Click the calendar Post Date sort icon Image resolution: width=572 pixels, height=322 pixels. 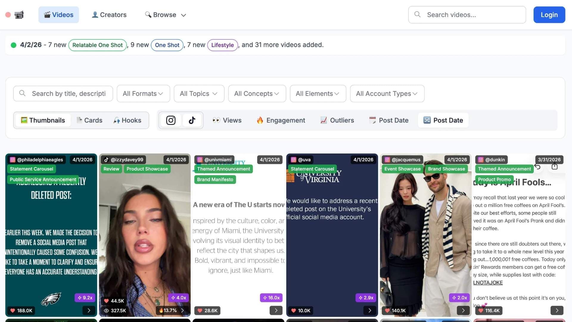[372, 120]
